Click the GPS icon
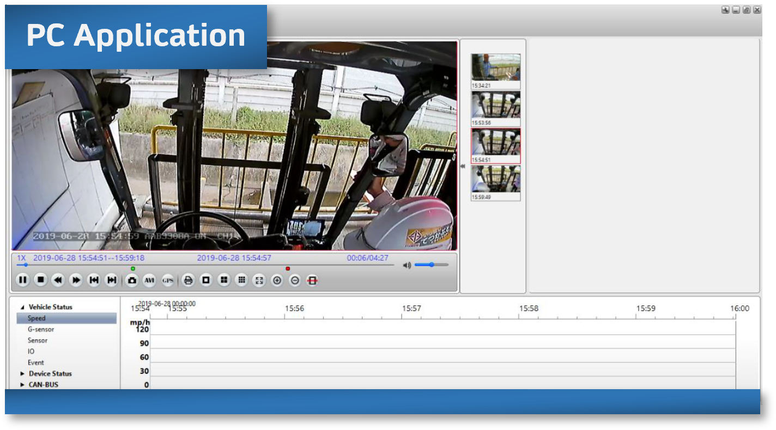This screenshot has width=776, height=430. (x=168, y=280)
